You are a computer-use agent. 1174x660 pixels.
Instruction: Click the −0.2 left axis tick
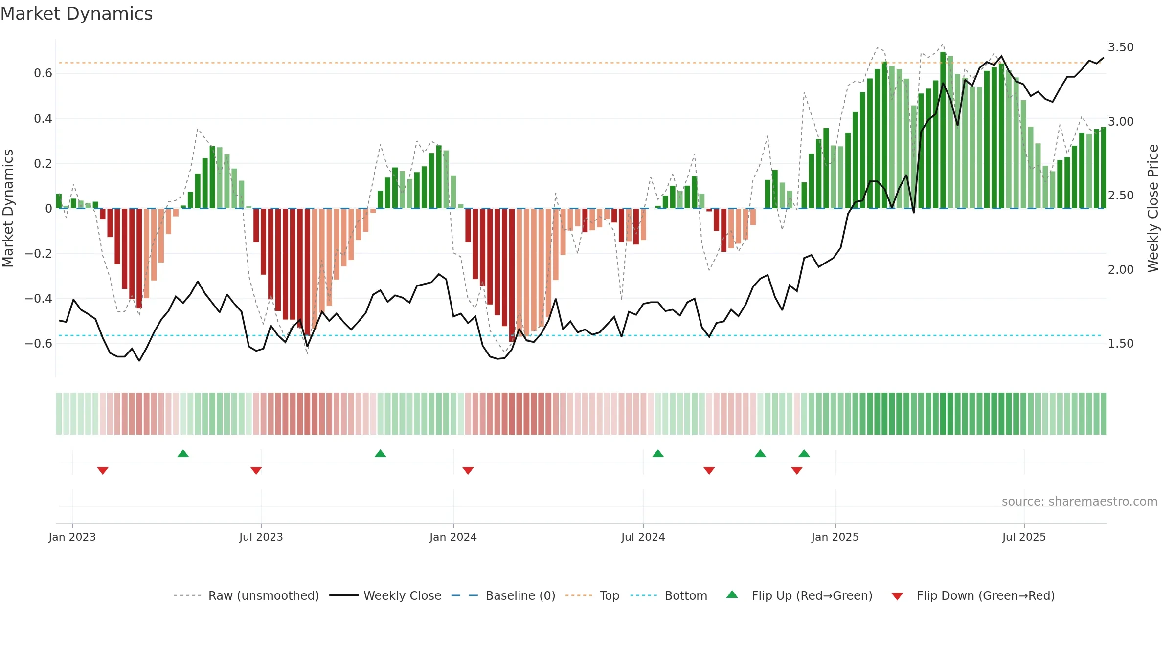[39, 254]
